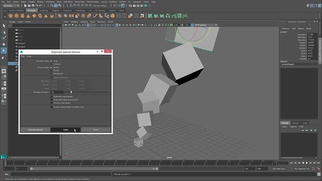Click the Number of copies input field
Screen dimensions: 322x181
click(57, 92)
